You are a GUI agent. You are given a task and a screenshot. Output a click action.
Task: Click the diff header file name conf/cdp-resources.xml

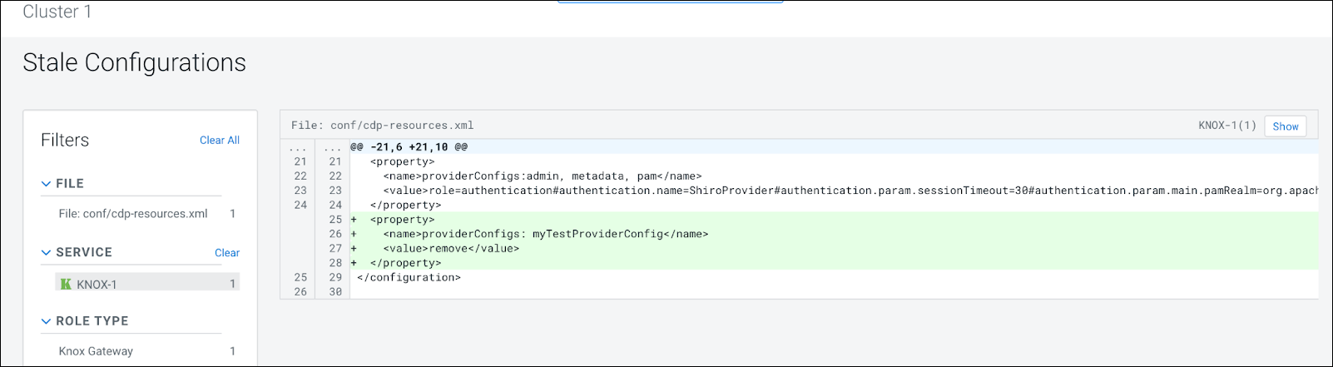pyautogui.click(x=382, y=126)
